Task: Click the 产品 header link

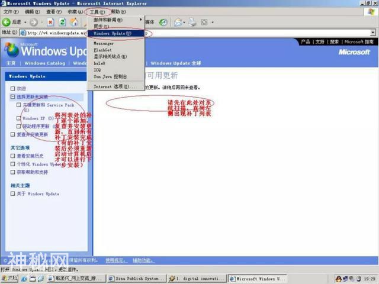Action: click(306, 42)
